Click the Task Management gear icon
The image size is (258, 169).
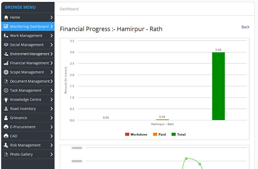point(6,90)
